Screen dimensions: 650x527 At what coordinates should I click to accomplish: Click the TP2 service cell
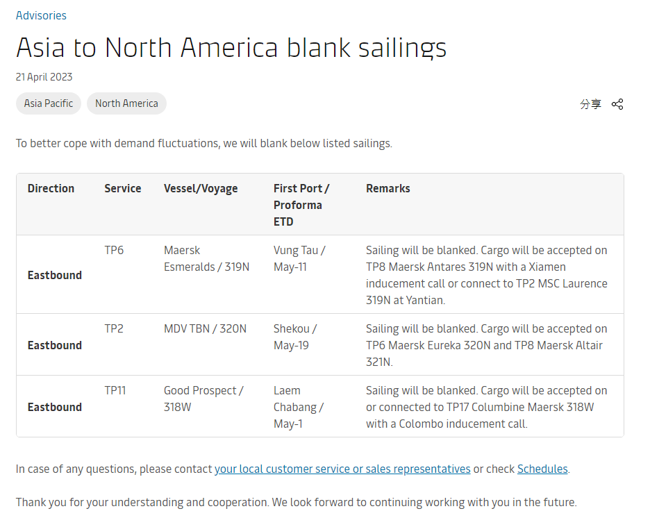click(x=114, y=328)
